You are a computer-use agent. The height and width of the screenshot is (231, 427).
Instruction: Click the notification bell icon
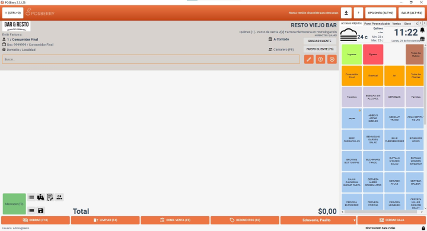[x=422, y=30]
